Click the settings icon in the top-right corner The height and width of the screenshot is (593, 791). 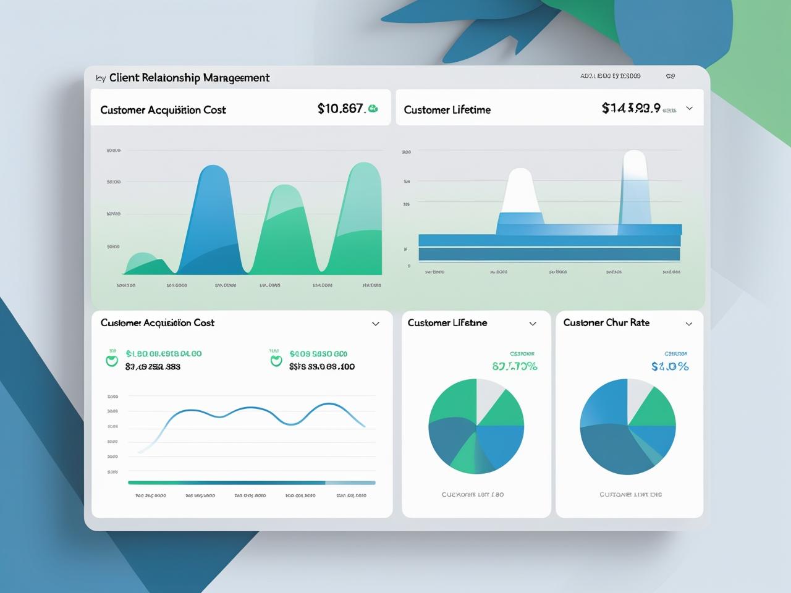[670, 75]
